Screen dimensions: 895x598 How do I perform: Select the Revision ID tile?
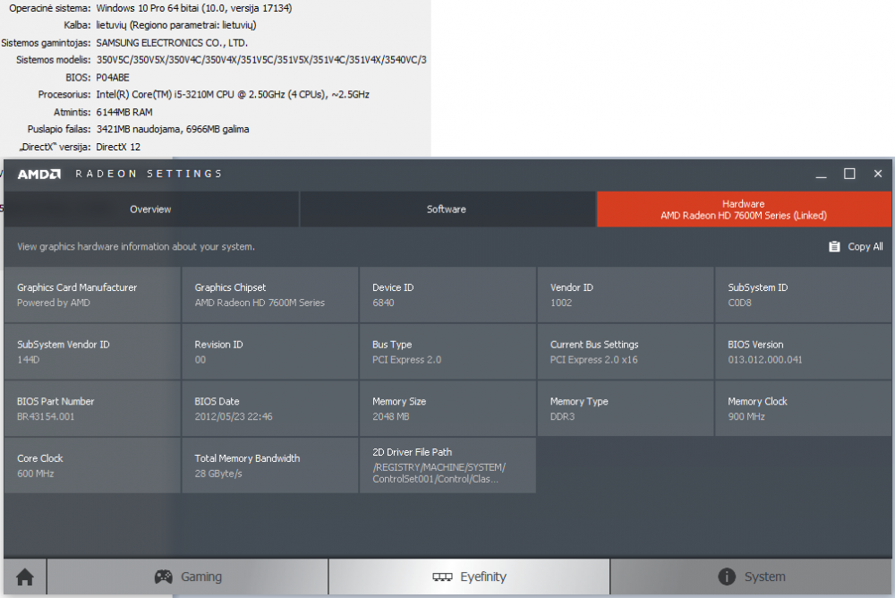[x=270, y=352]
